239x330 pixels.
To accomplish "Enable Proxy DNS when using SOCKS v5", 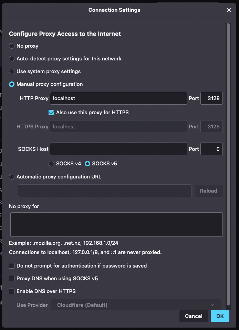I will coord(12,279).
